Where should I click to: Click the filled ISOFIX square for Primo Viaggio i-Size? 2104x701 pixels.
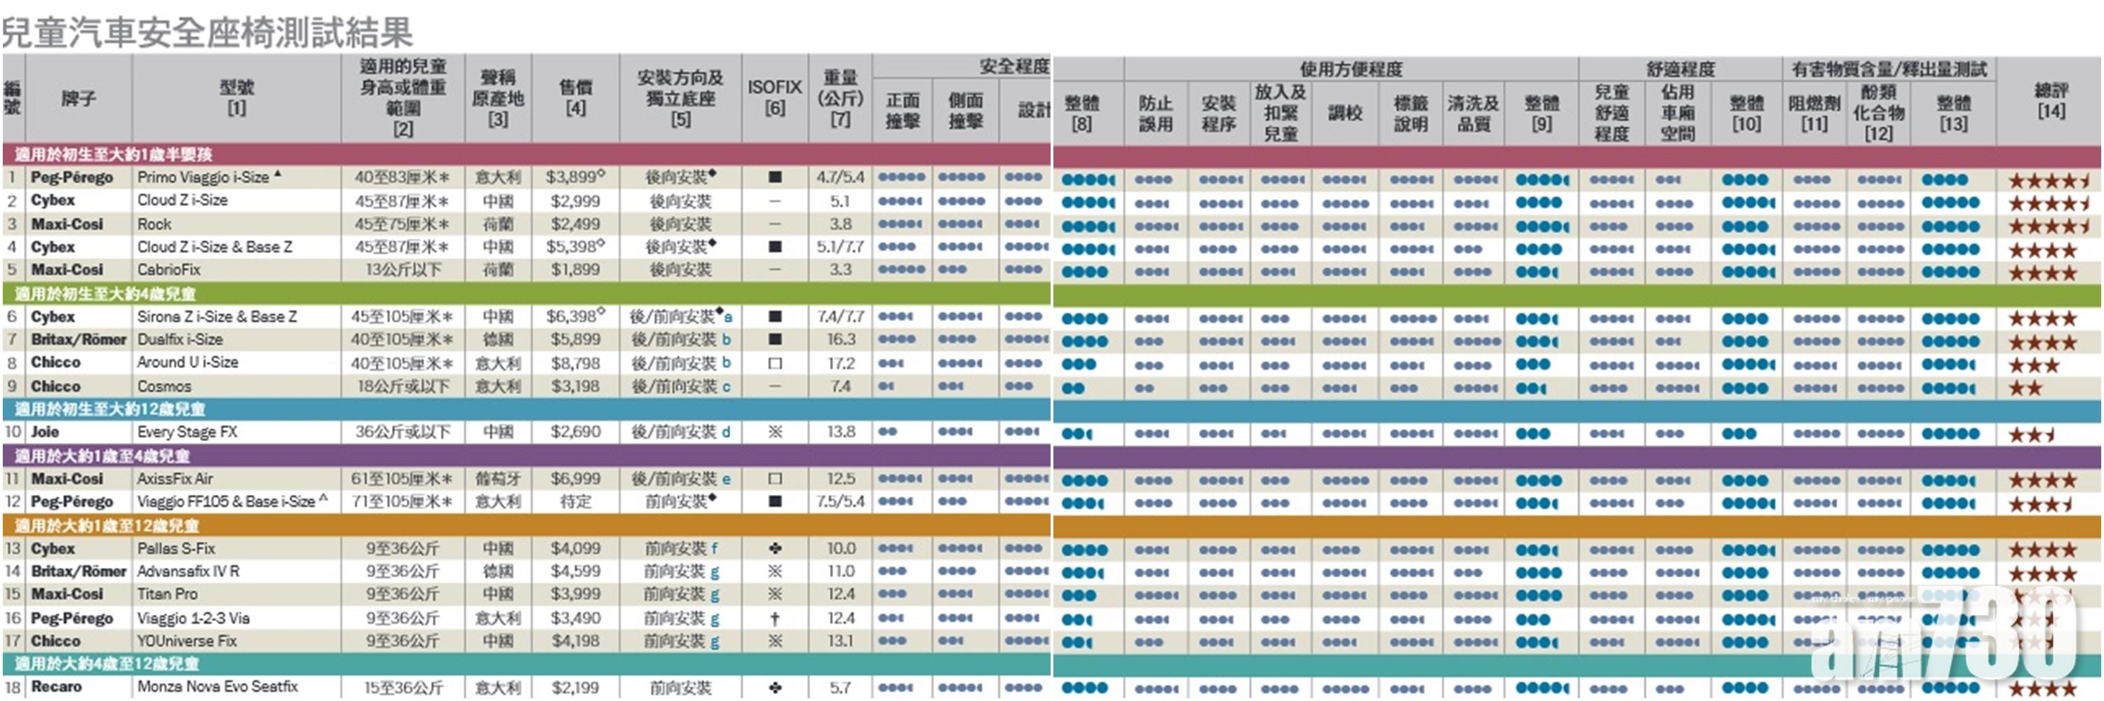tap(774, 177)
